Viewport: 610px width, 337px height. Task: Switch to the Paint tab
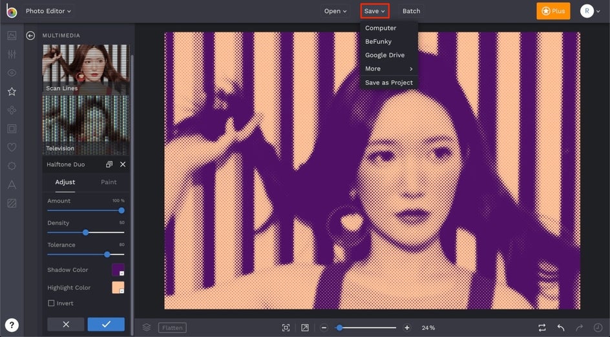(109, 182)
